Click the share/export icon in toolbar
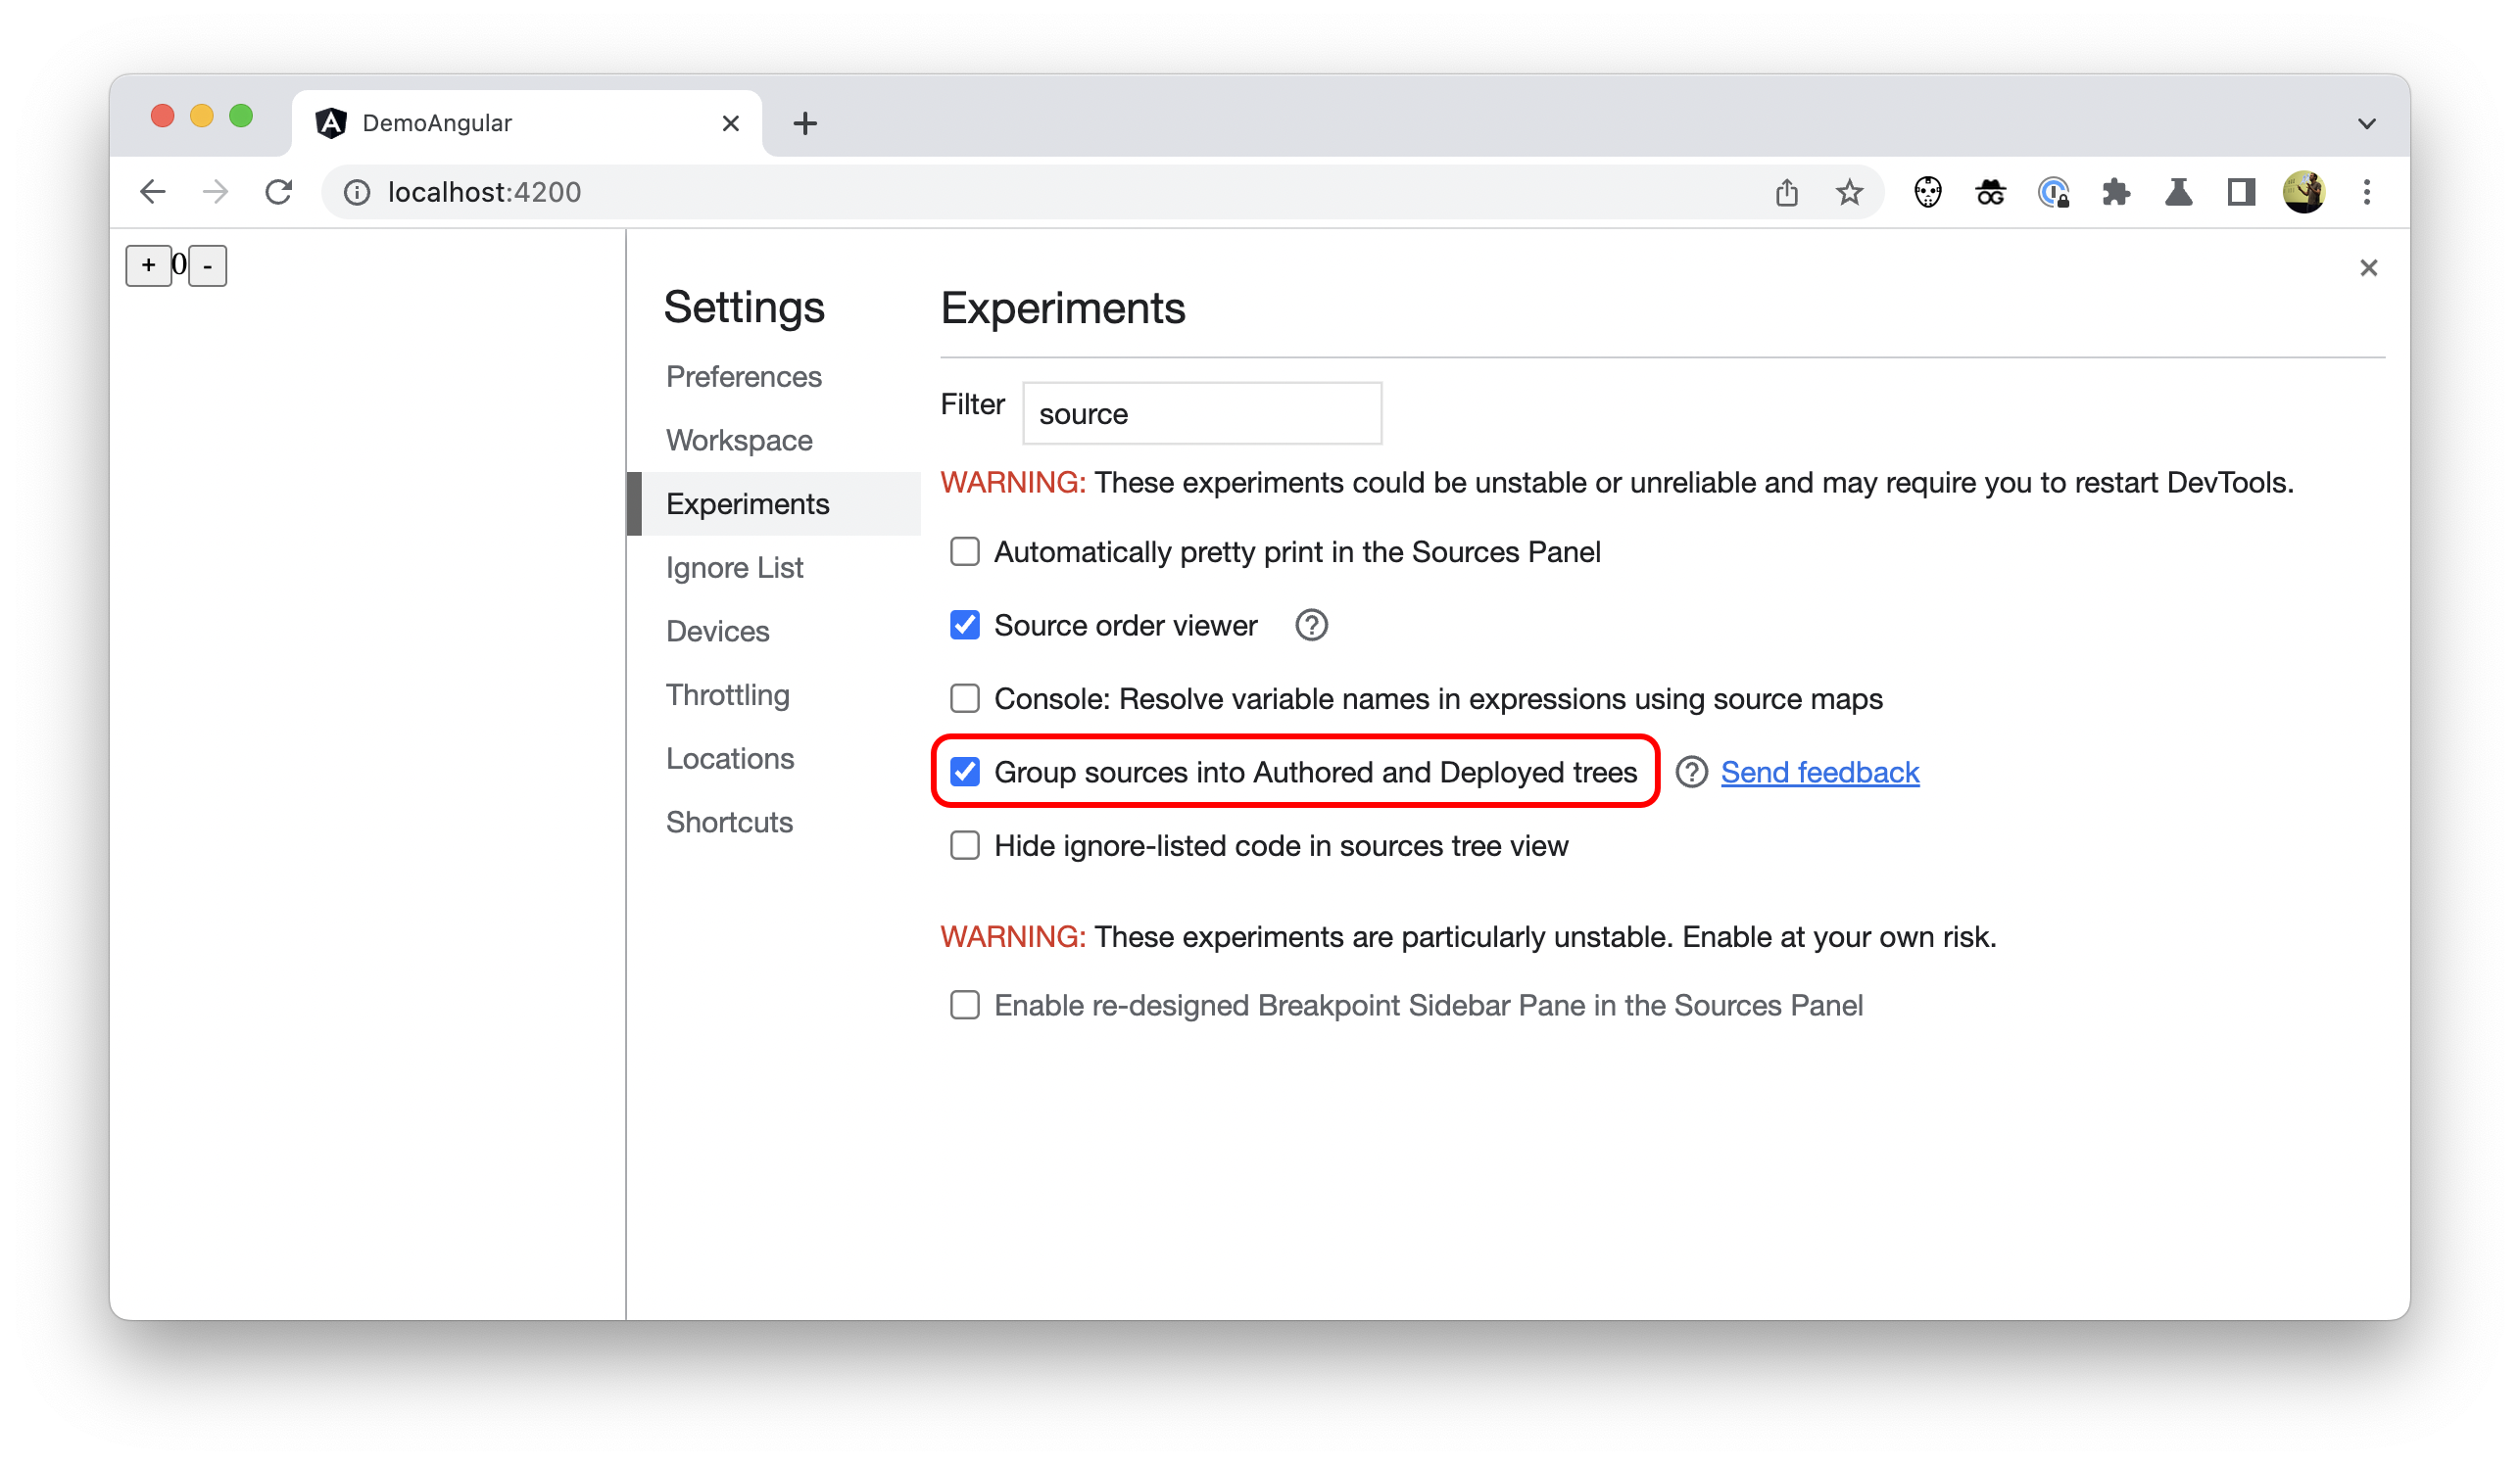Image resolution: width=2520 pixels, height=1465 pixels. (1787, 192)
